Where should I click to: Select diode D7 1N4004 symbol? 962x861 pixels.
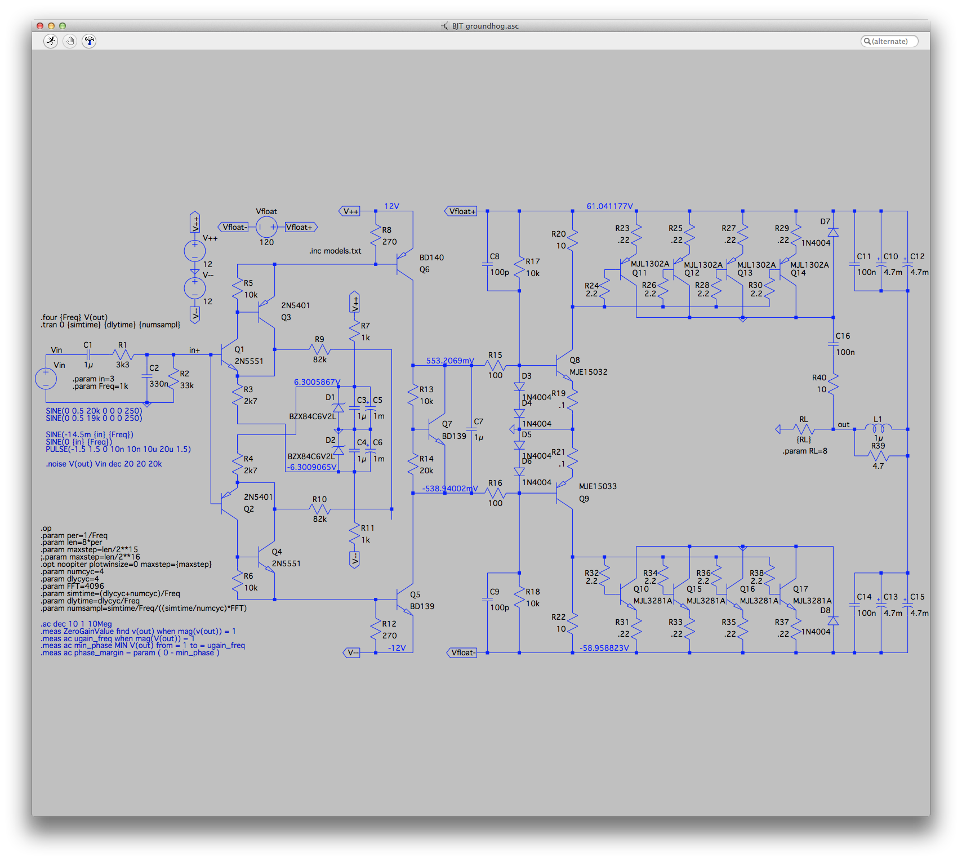tap(833, 232)
